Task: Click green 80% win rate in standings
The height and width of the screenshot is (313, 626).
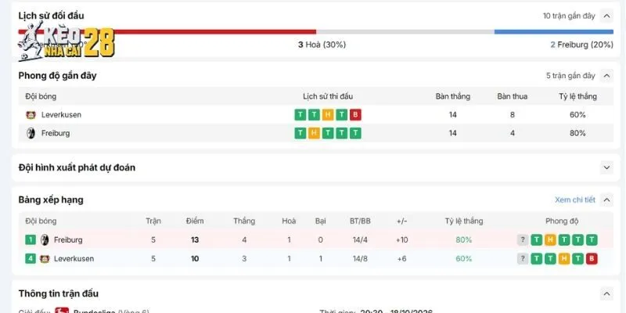Action: click(x=464, y=240)
